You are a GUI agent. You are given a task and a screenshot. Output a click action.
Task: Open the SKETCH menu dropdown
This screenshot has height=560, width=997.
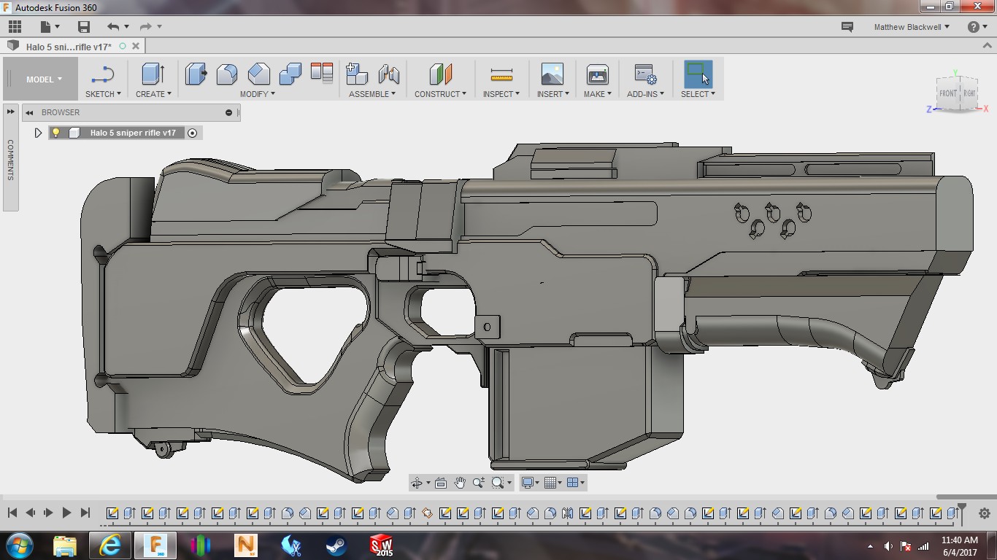click(103, 94)
